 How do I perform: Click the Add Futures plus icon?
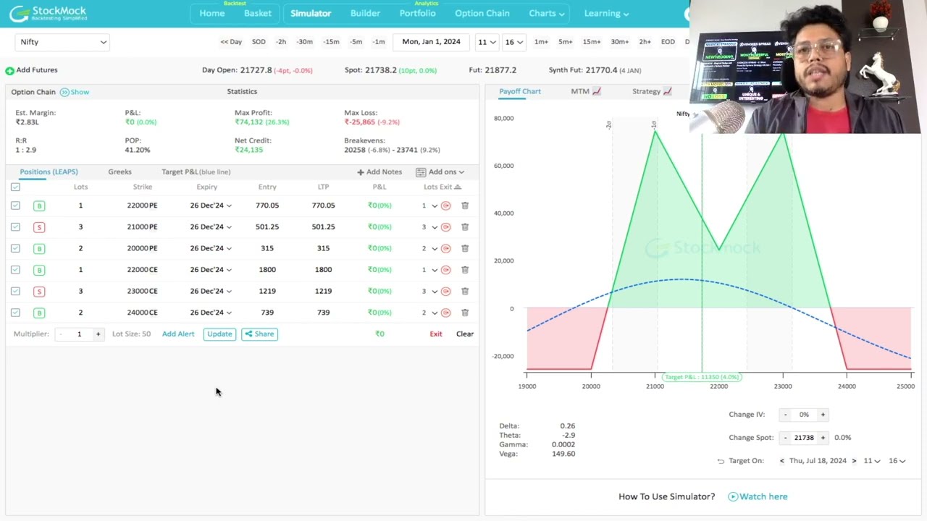[x=9, y=70]
